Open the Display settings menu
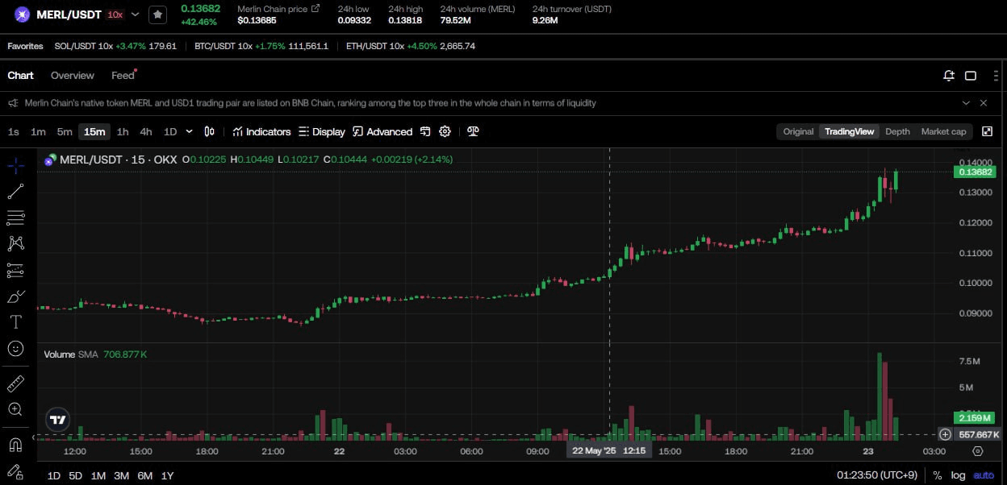The height and width of the screenshot is (485, 1007). pos(321,131)
